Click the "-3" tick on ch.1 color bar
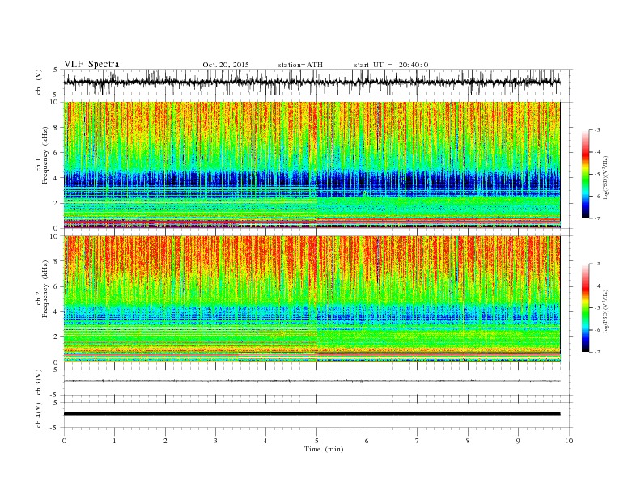 pos(596,130)
